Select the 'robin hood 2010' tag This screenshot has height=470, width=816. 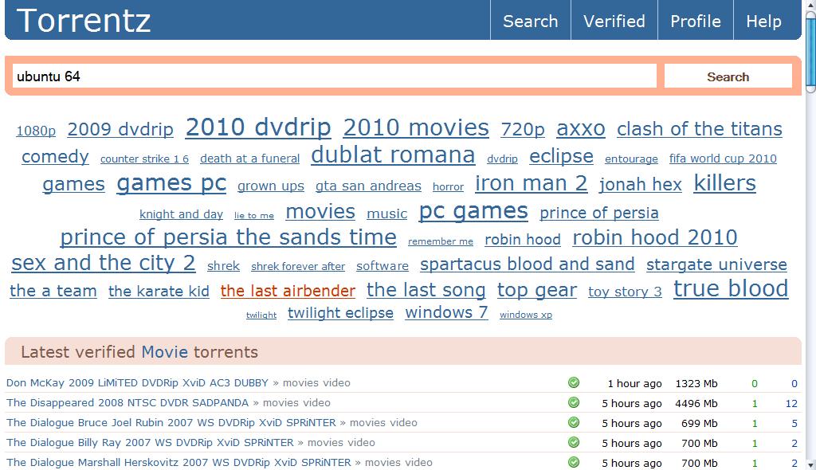655,237
